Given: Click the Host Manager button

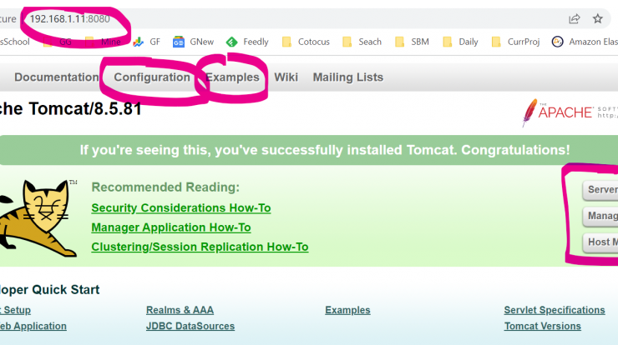Looking at the screenshot, I should pyautogui.click(x=600, y=242).
